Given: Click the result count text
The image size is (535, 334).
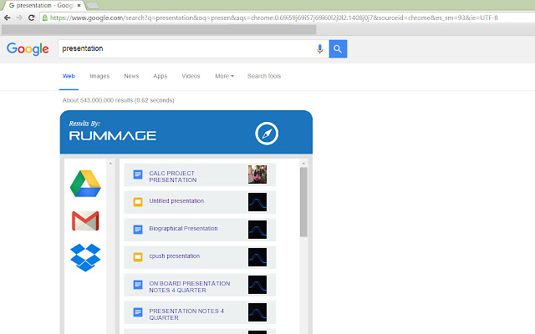Looking at the screenshot, I should tap(118, 100).
